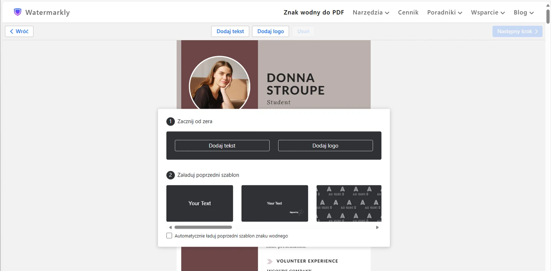Screen dimensions: 551x271
Task: Select the first Your Text template thumbnail
Action: [200, 203]
